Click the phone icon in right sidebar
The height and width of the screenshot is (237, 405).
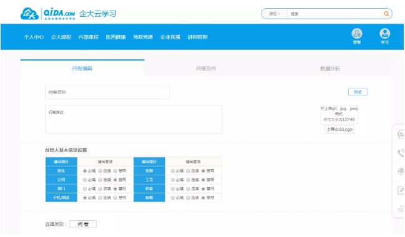pos(401,153)
